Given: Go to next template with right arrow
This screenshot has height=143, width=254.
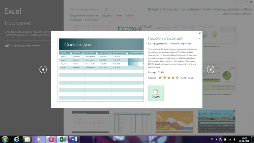Looking at the screenshot, I should coord(210,69).
